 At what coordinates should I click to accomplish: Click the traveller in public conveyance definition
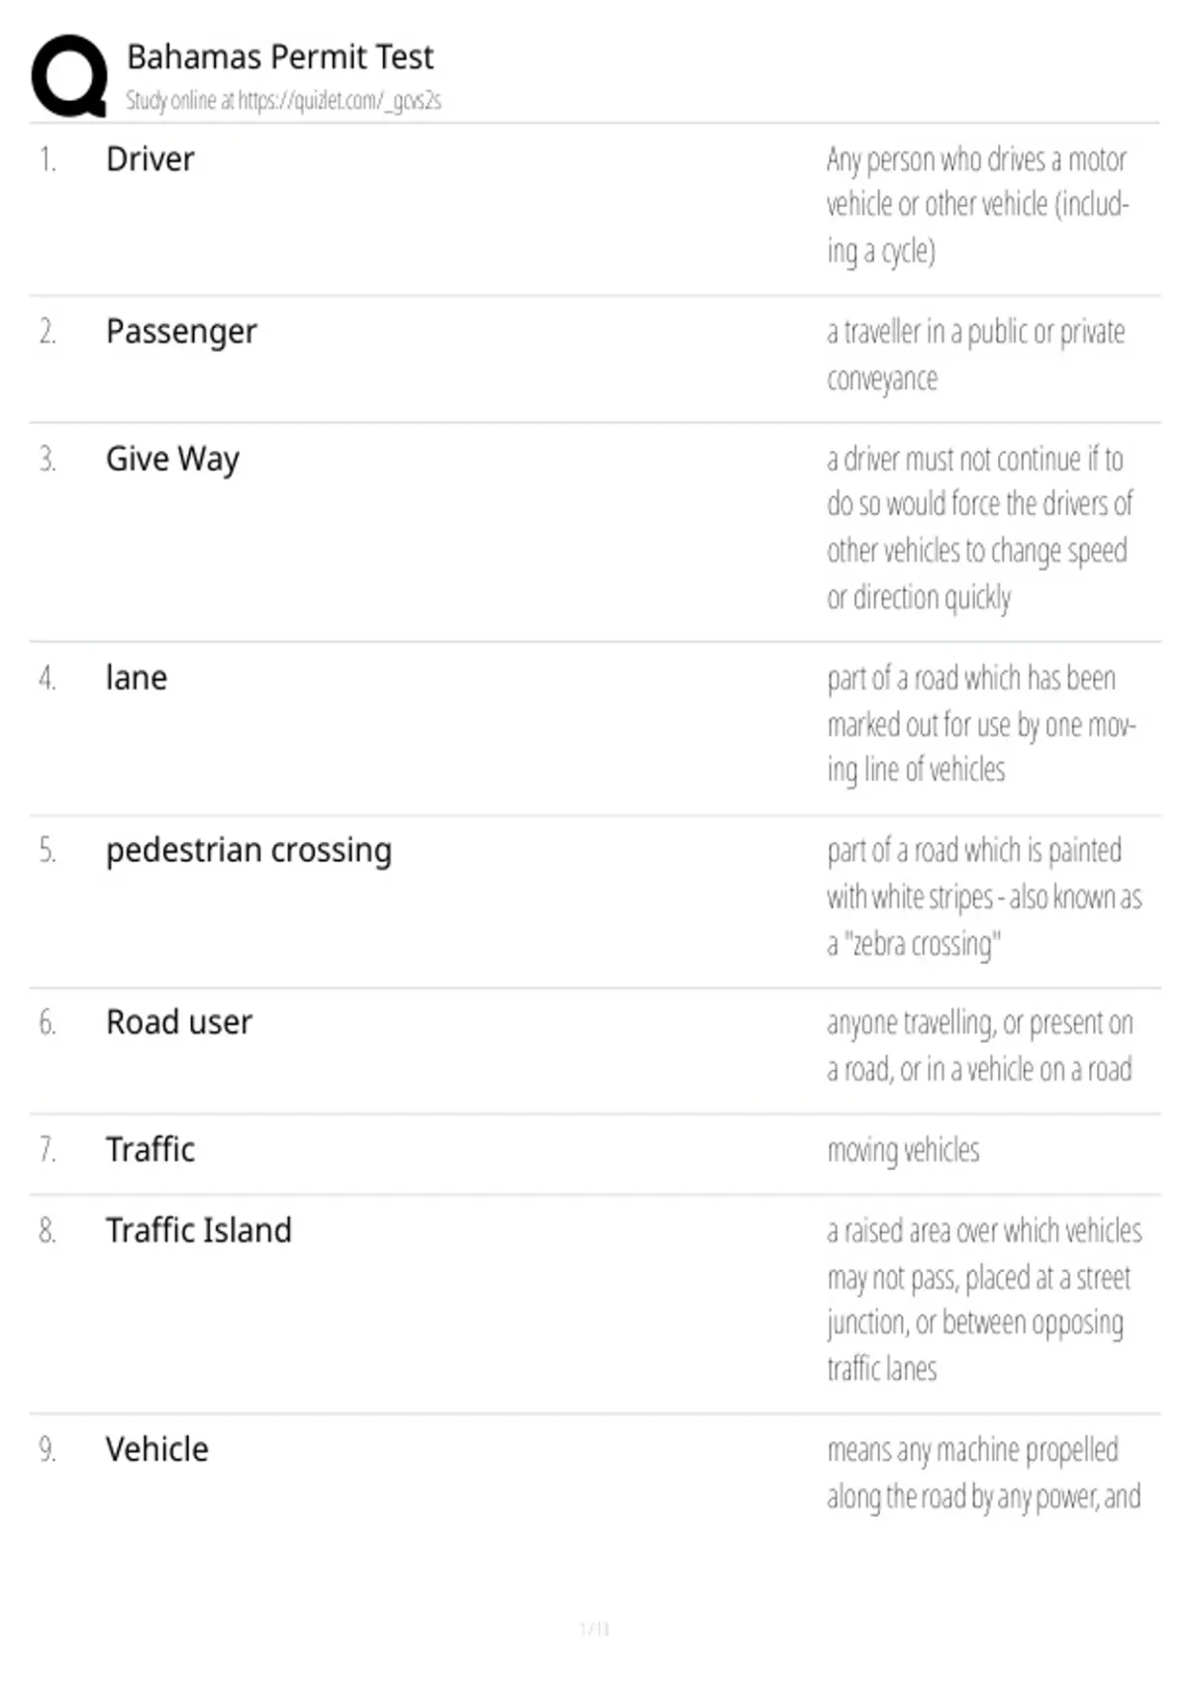tap(976, 355)
